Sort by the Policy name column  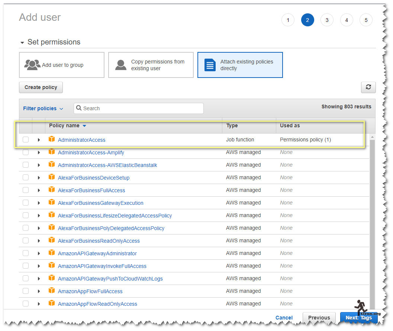[67, 125]
